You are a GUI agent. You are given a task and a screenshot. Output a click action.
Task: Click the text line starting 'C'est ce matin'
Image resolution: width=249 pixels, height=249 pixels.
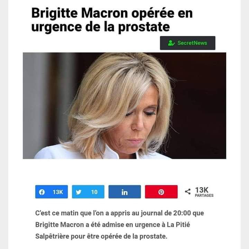pyautogui.click(x=120, y=213)
